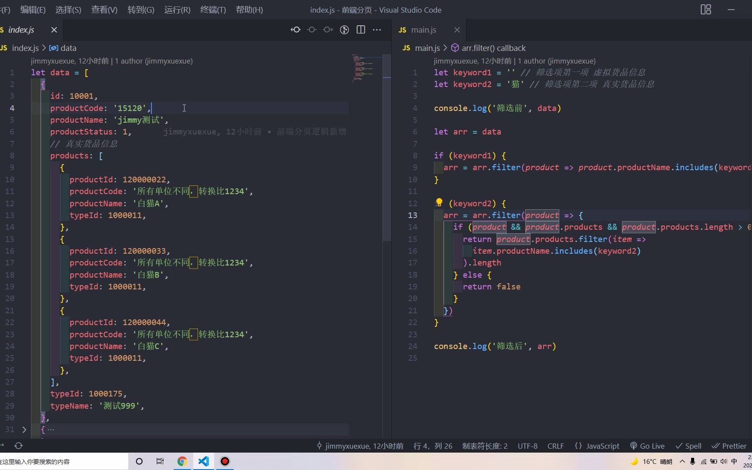Click the index.js vertical scrollbar
Viewport: 752px width, 470px height.
coord(387,148)
